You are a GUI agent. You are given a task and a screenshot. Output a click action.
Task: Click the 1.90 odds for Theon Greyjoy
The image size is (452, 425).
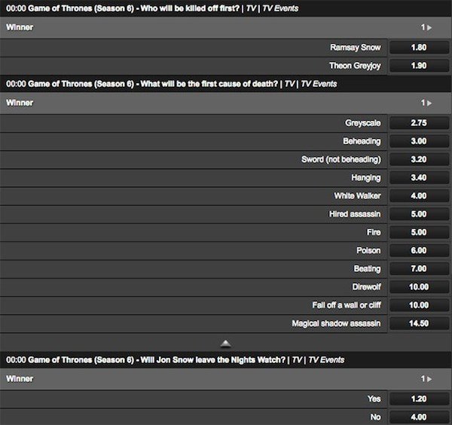pyautogui.click(x=419, y=66)
